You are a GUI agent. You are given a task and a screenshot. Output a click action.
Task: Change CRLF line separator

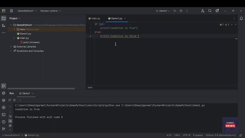point(177,135)
